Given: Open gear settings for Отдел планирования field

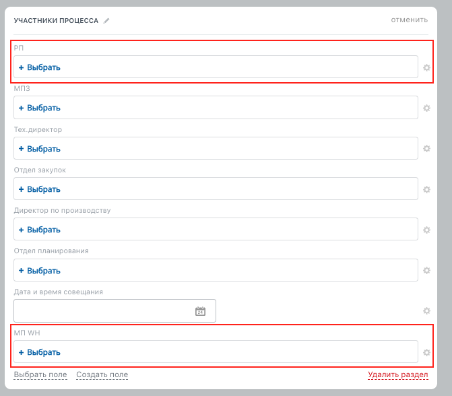Looking at the screenshot, I should (x=426, y=271).
